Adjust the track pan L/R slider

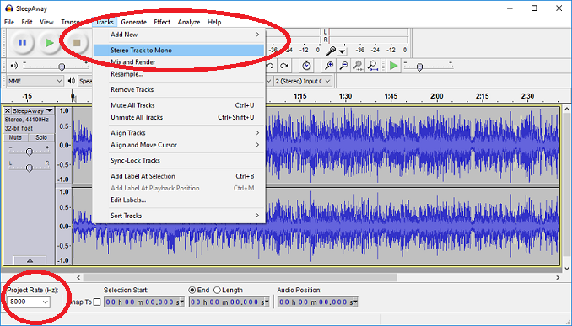coord(30,167)
